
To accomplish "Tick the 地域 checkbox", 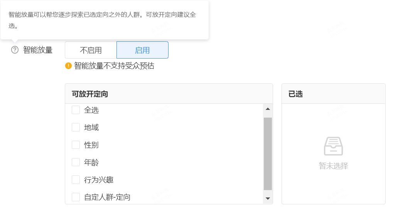I will (x=76, y=128).
